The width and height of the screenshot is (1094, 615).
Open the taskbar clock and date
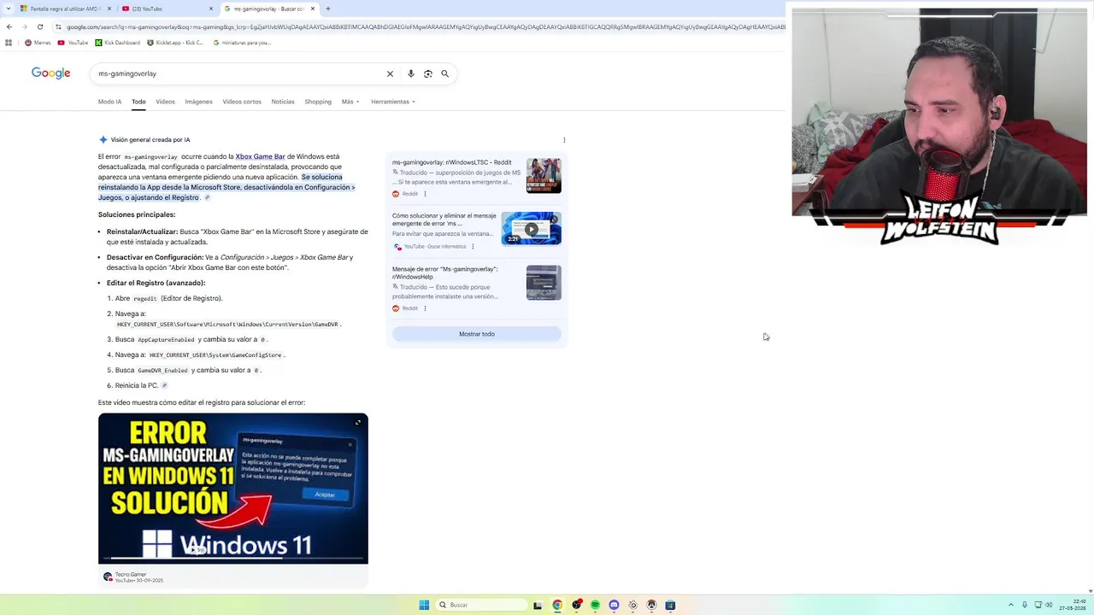click(x=1073, y=605)
